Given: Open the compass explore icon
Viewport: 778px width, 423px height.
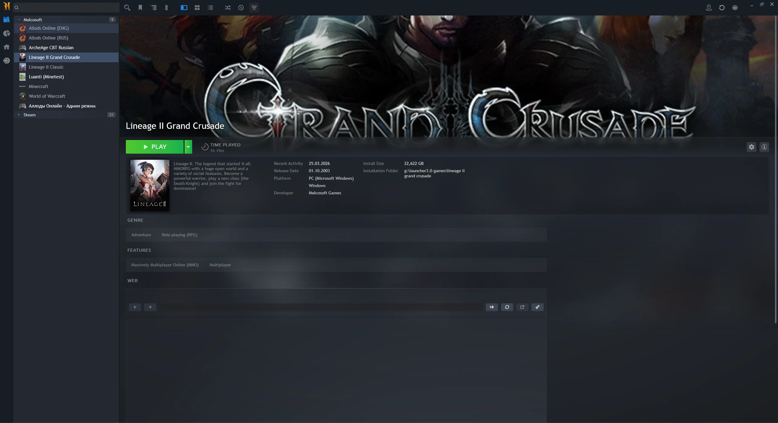Looking at the screenshot, I should 241,8.
